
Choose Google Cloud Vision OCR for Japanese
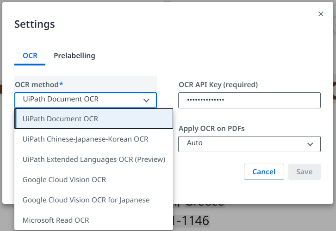[x=93, y=200]
